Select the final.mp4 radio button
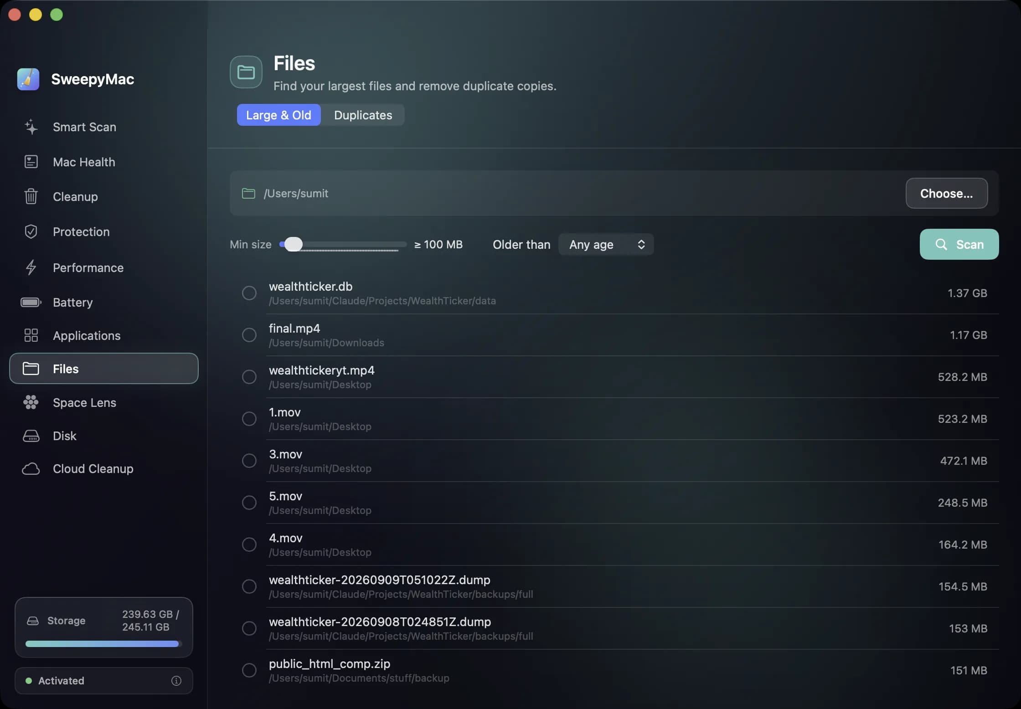 [249, 335]
